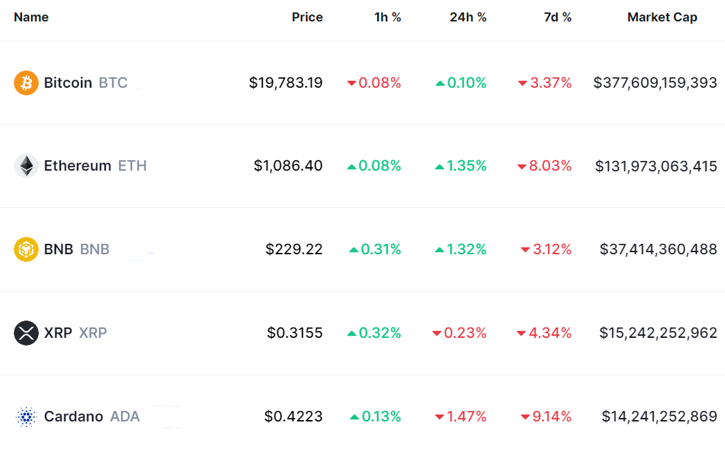Click the yellow BNB logo icon
725x456 pixels.
click(26, 249)
